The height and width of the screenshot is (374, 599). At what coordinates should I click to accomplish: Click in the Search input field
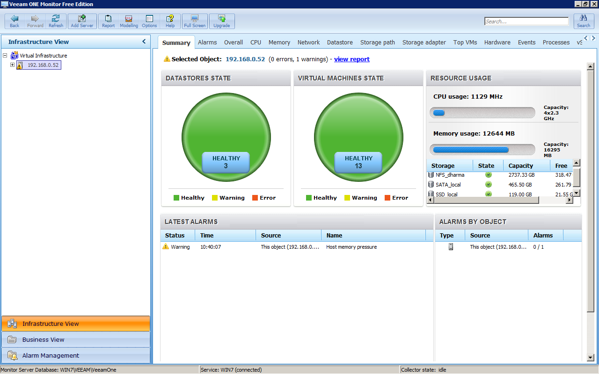pyautogui.click(x=526, y=22)
